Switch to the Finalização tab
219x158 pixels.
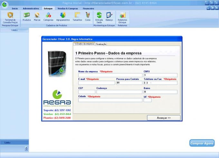coord(101,44)
